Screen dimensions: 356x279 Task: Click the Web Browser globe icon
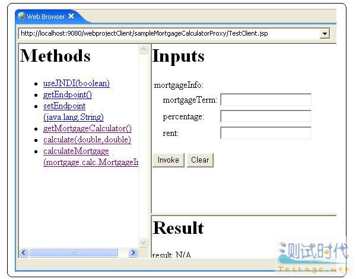coord(21,17)
